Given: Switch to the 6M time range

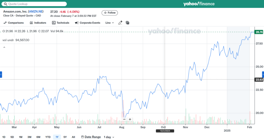Looking at the screenshot, I should point(38,137).
